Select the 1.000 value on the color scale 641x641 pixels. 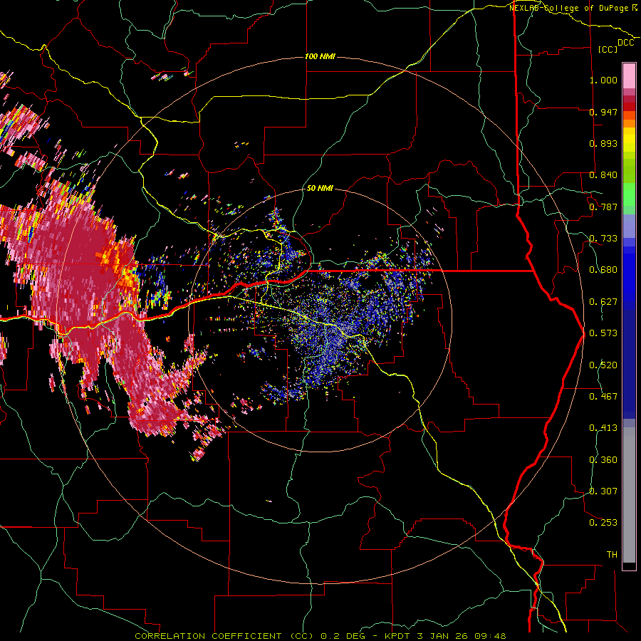pos(603,80)
